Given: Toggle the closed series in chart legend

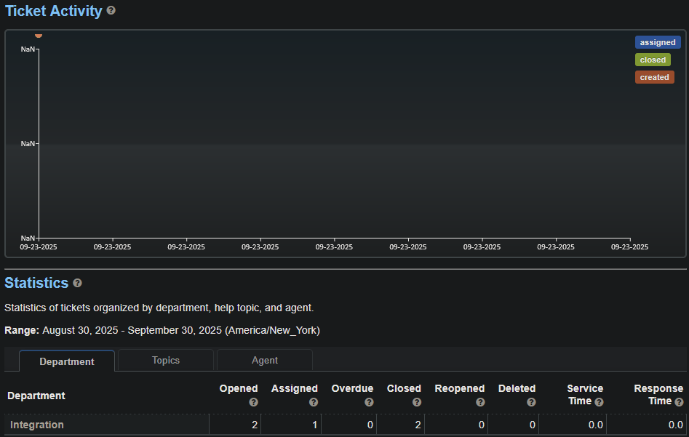Looking at the screenshot, I should (x=653, y=60).
